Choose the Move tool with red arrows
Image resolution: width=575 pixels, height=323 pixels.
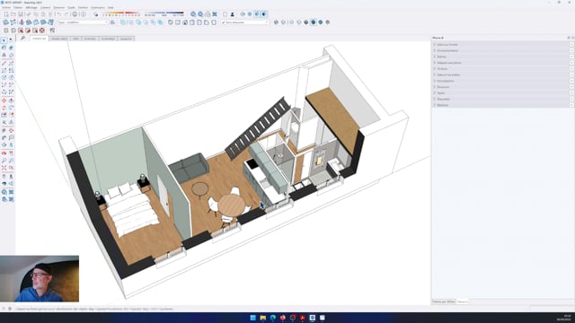4,100
